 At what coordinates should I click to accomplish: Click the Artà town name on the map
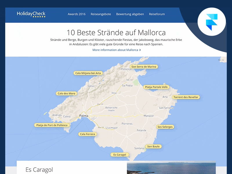point(165,97)
